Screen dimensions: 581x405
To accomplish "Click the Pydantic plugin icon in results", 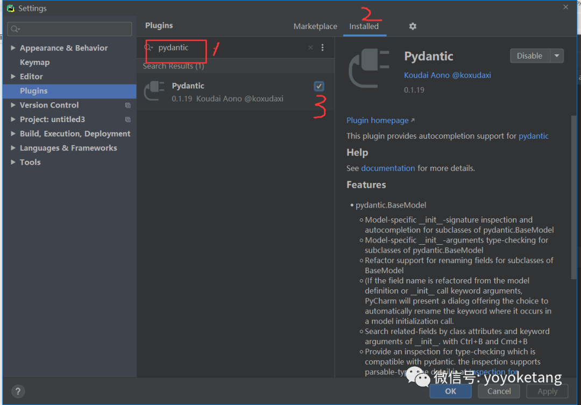I will tap(154, 91).
